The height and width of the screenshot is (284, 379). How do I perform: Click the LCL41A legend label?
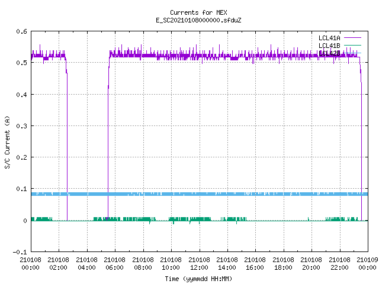[x=329, y=38]
